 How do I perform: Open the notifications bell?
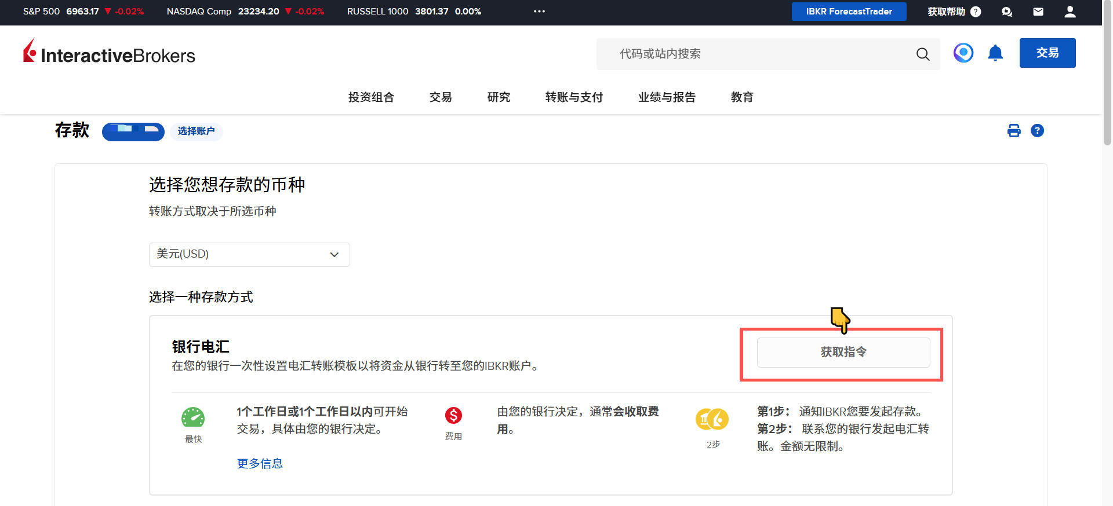pyautogui.click(x=995, y=53)
